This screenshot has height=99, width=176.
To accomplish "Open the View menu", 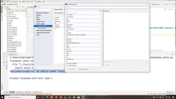I will (11, 2).
